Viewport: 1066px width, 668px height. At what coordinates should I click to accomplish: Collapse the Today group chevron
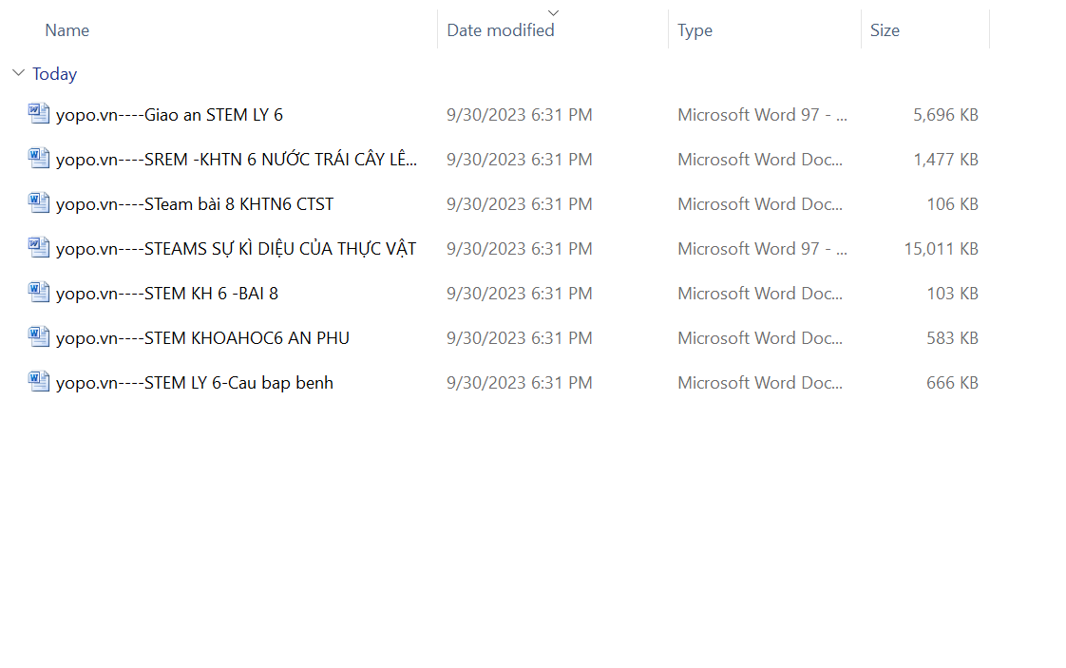pyautogui.click(x=18, y=73)
